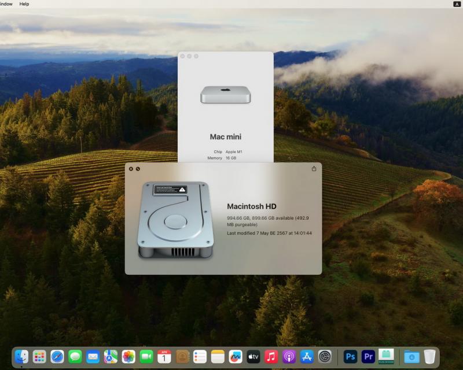
Task: Open the Messages app in dock
Action: (75, 357)
